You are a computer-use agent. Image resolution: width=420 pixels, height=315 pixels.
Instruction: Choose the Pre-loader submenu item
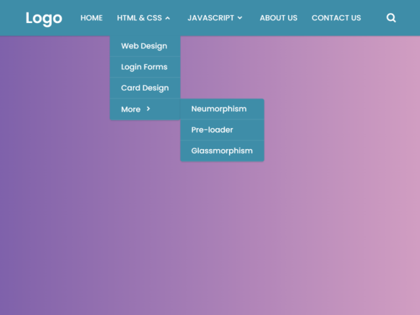[x=212, y=130]
